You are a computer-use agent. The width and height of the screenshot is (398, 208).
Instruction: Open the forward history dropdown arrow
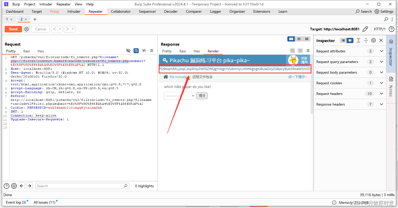[x=73, y=29]
